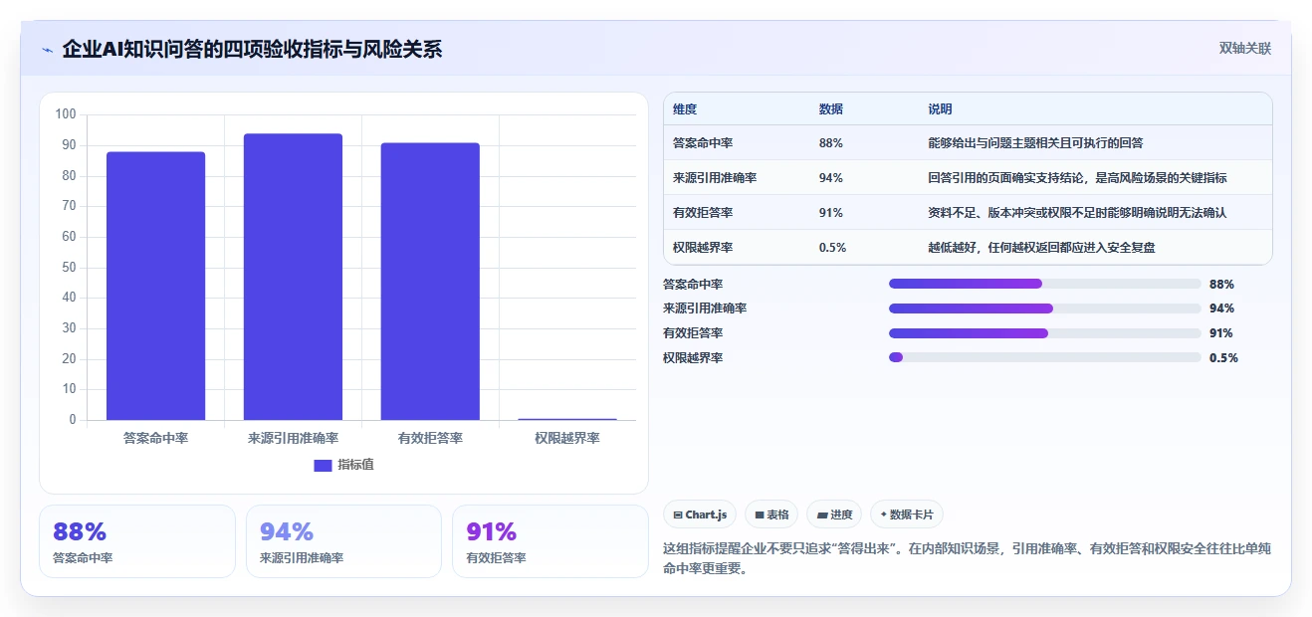Image resolution: width=1312 pixels, height=617 pixels.
Task: Open the 91% 有效拒答率 stat card
Action: pos(549,541)
